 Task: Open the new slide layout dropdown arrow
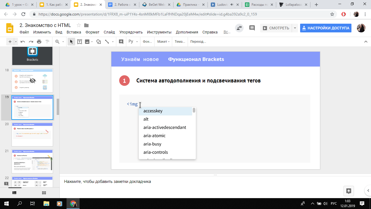(x=16, y=42)
